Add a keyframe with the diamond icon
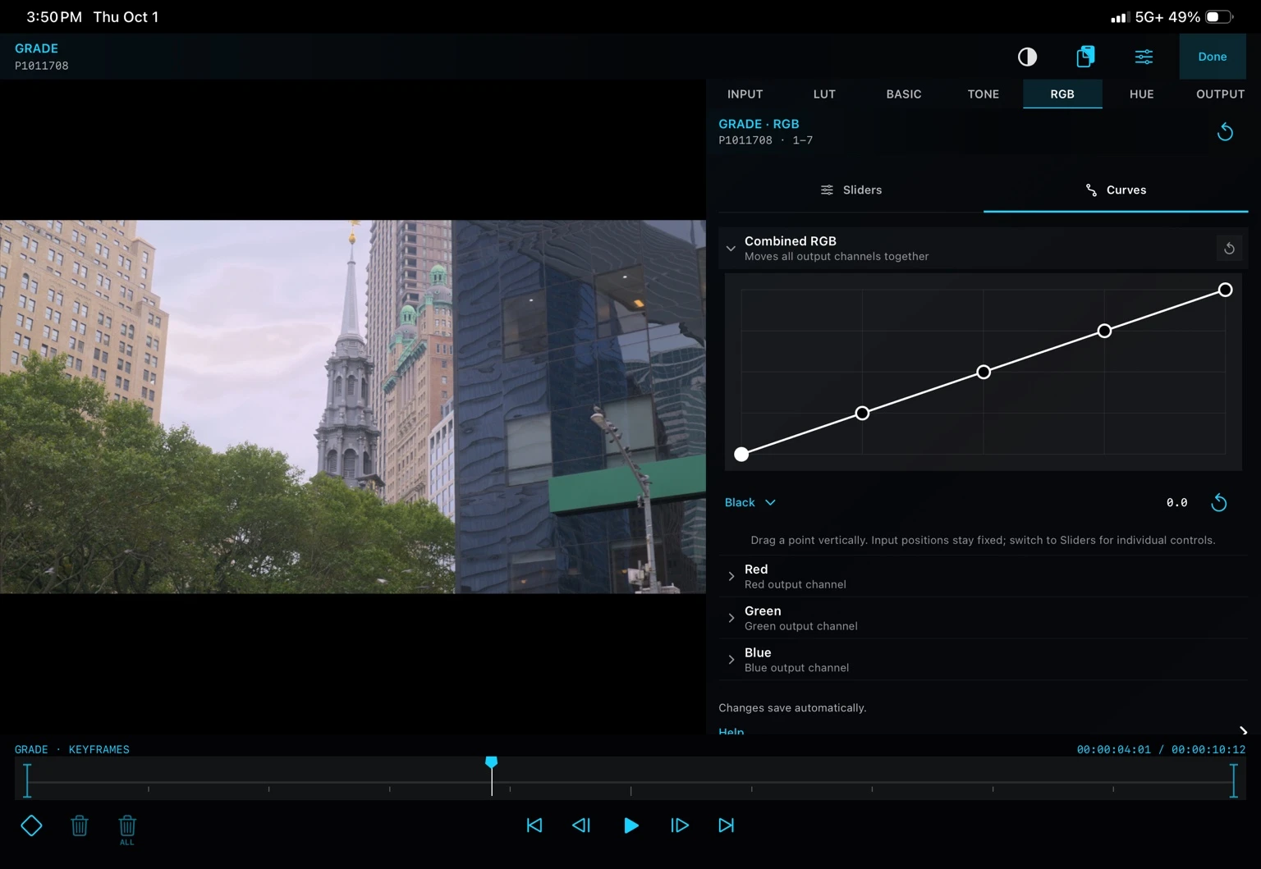This screenshot has width=1261, height=869. pos(31,826)
